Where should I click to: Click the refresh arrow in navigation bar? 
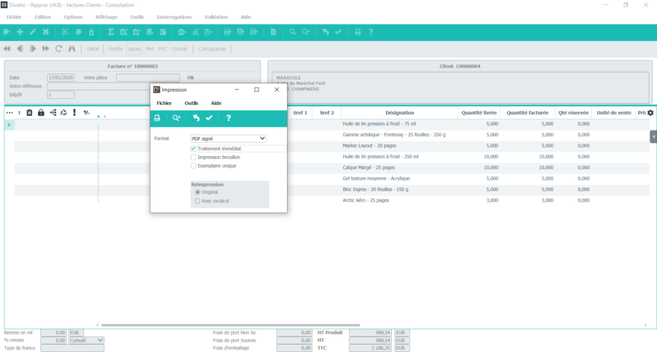59,49
